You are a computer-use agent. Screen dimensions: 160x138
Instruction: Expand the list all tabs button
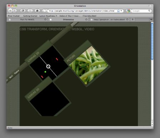pyautogui.click(x=151, y=20)
